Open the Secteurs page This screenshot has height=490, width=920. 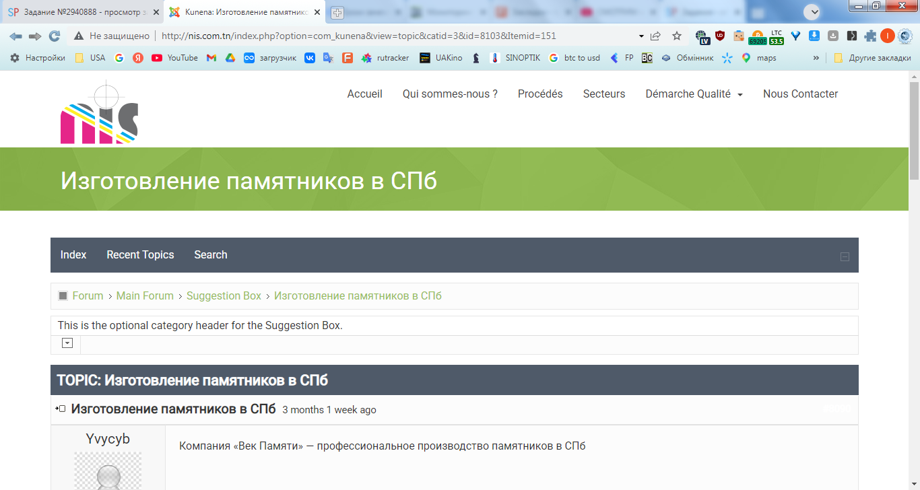click(x=604, y=94)
